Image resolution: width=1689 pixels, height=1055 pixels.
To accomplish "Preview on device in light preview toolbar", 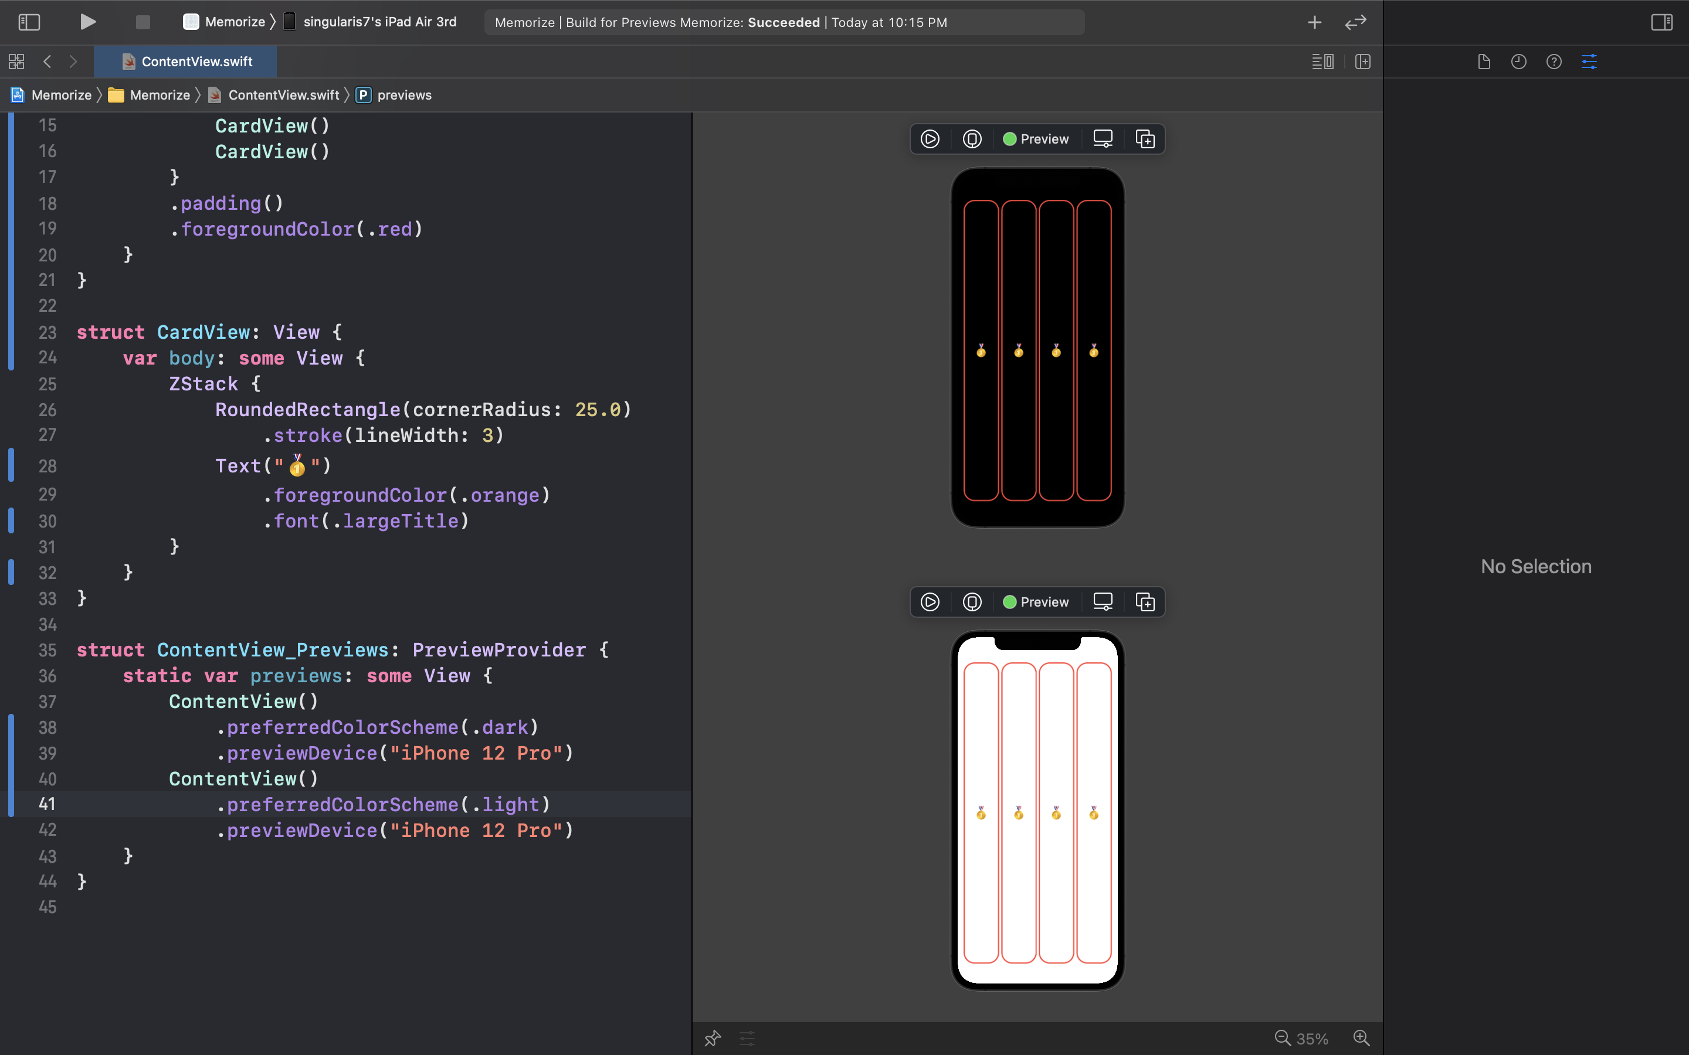I will [972, 602].
